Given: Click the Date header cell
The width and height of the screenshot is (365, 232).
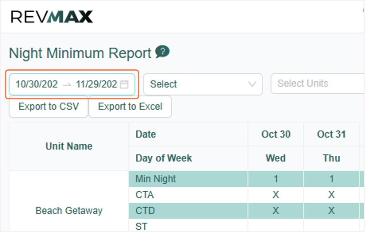Looking at the screenshot, I should (188, 134).
